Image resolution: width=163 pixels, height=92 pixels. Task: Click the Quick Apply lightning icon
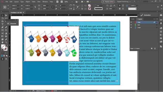click(158, 7)
